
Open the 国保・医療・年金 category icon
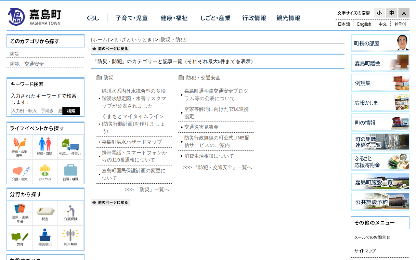(19, 213)
